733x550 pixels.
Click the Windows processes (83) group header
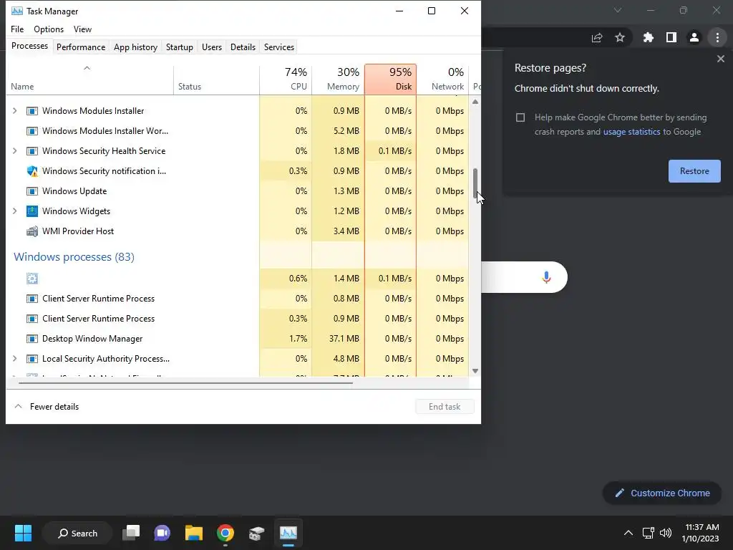pyautogui.click(x=74, y=257)
